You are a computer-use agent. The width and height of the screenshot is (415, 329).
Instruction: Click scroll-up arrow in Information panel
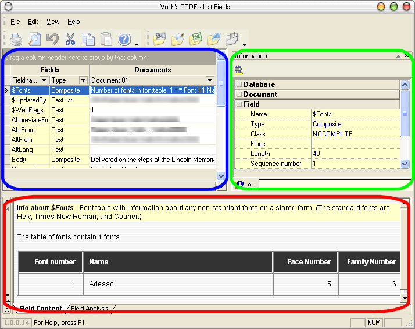[405, 84]
